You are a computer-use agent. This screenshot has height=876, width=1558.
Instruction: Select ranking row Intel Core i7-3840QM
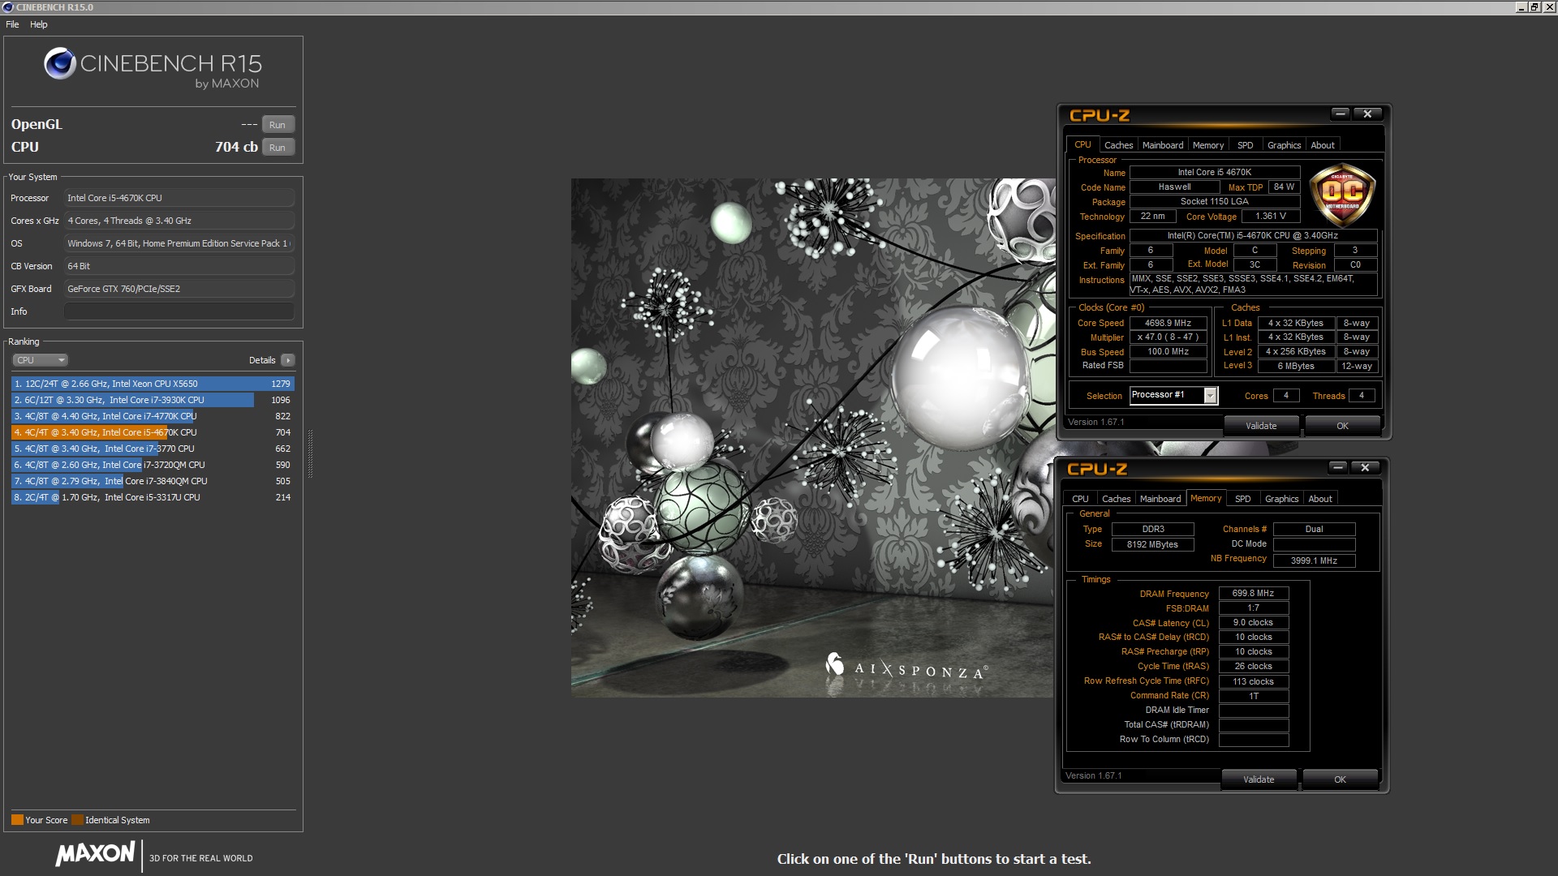(x=153, y=481)
